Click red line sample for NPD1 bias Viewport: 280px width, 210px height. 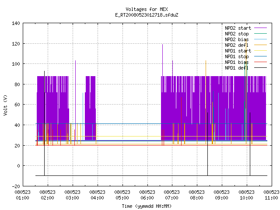tap(260, 62)
